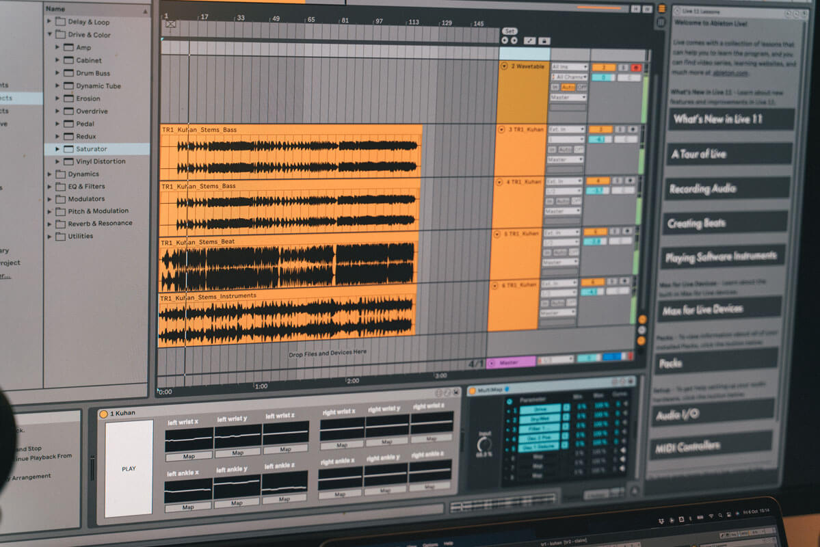Fold the 3 TR1 Kuhan track
Screen dimensions: 820x547
(x=501, y=129)
